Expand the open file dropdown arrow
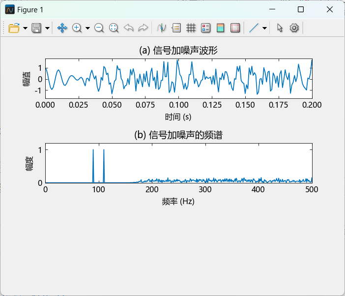This screenshot has width=345, height=296. pyautogui.click(x=25, y=28)
